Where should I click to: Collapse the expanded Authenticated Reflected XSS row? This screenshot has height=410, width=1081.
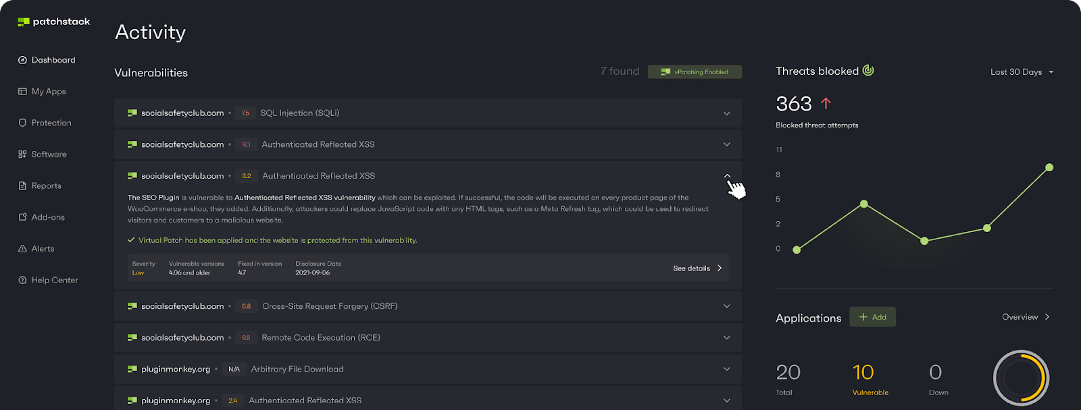coord(727,176)
